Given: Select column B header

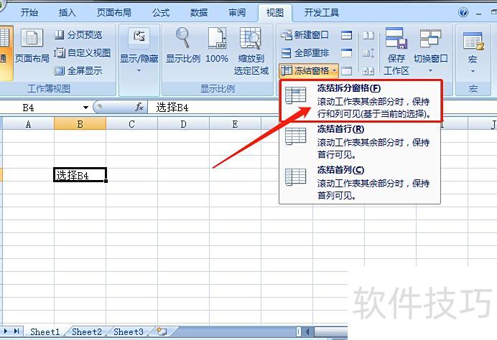Looking at the screenshot, I should click(80, 124).
